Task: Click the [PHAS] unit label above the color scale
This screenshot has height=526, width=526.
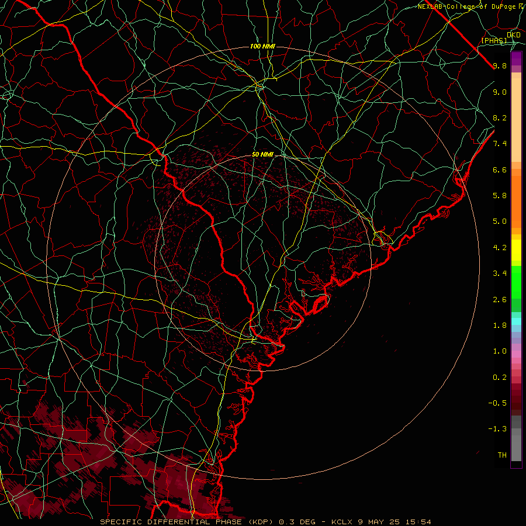Action: click(x=494, y=41)
